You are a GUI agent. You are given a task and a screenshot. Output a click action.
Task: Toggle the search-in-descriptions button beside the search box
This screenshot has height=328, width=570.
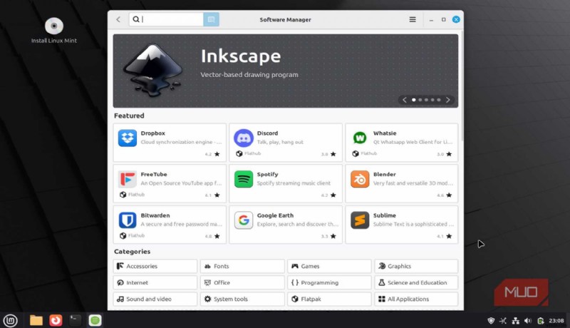[x=211, y=20]
